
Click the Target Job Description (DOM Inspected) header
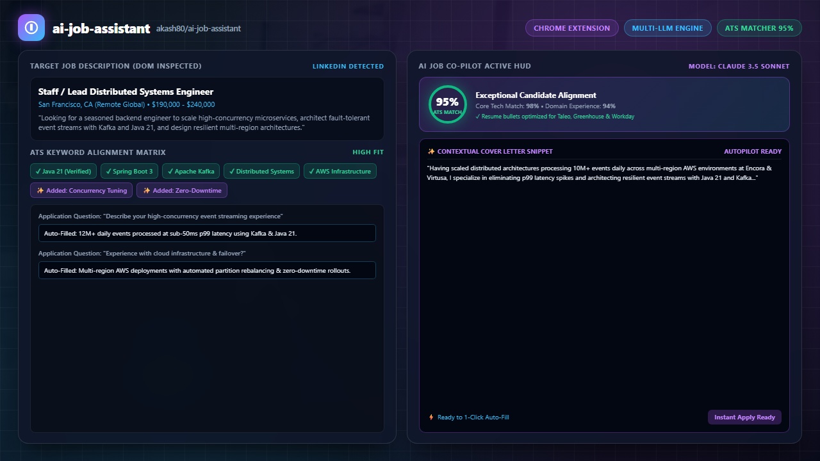pos(116,66)
